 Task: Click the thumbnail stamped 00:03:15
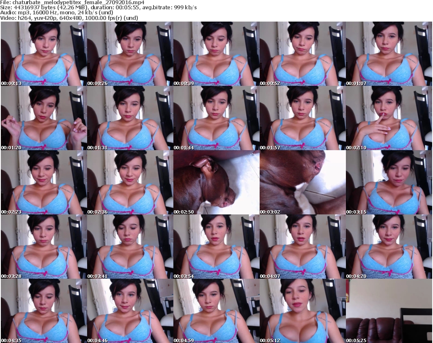coord(389,182)
